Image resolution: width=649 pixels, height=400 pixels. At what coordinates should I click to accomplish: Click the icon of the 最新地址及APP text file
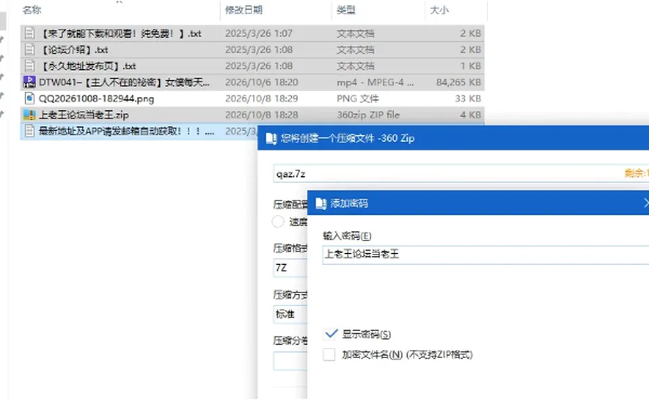tap(29, 131)
